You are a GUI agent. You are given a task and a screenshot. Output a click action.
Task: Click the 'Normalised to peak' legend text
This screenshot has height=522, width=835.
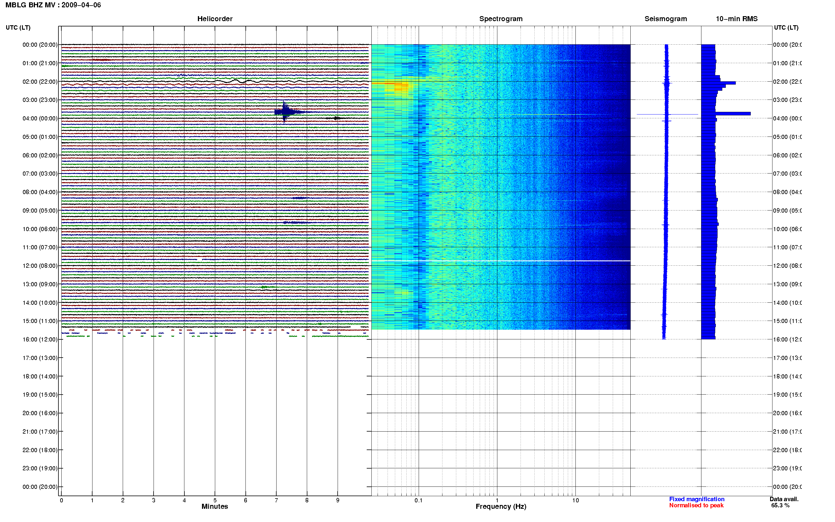pyautogui.click(x=696, y=506)
